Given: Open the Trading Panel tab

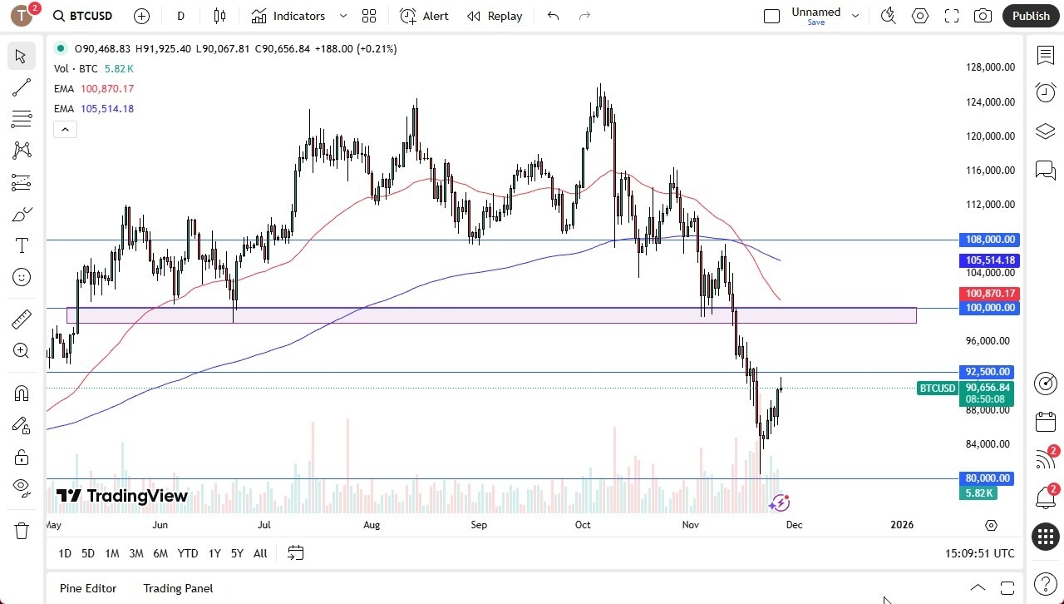Looking at the screenshot, I should 177,588.
